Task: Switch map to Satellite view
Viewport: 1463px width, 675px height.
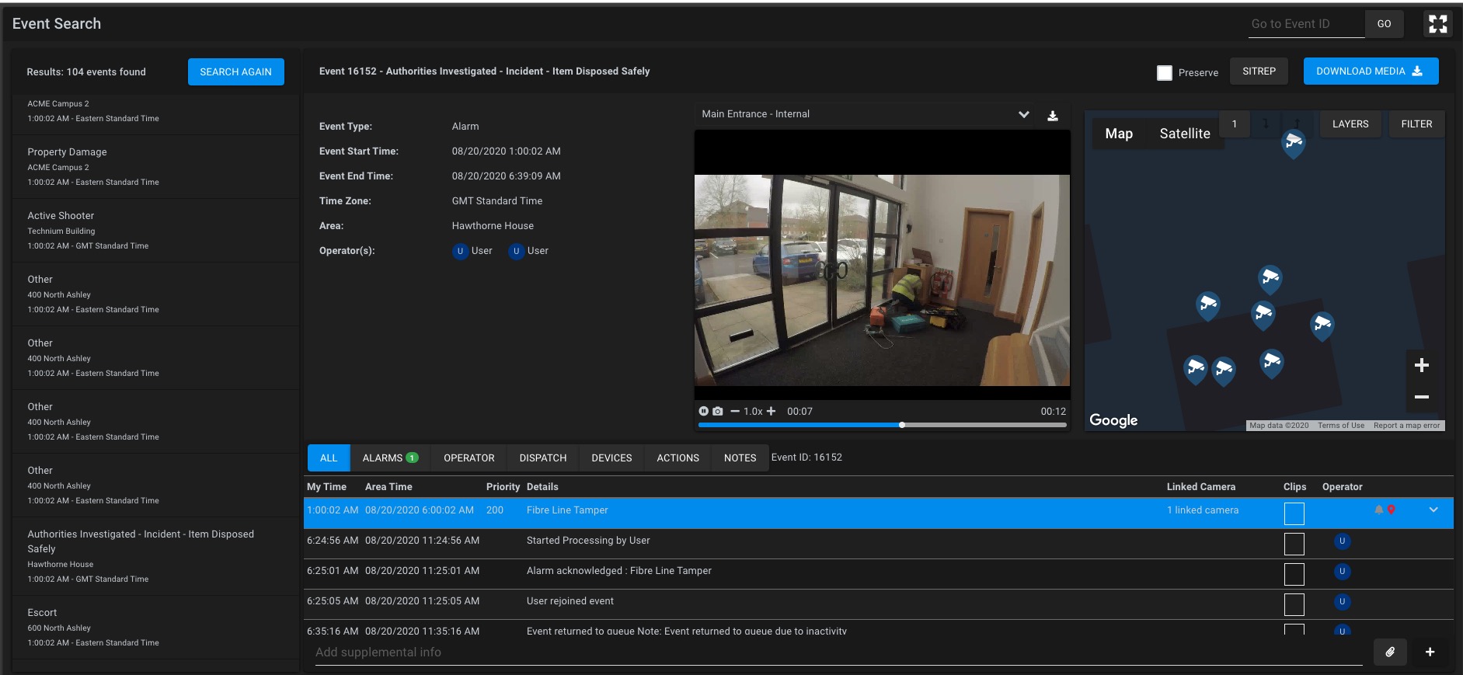Action: click(1185, 134)
